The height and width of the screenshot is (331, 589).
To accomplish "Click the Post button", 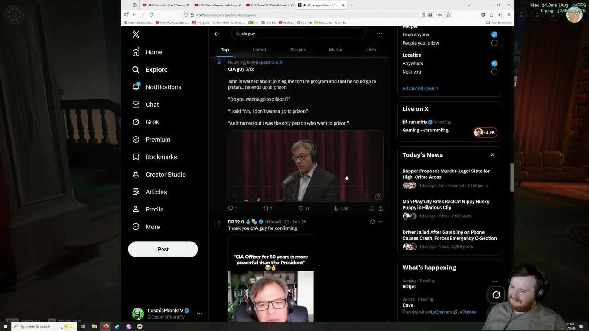I will tap(163, 249).
